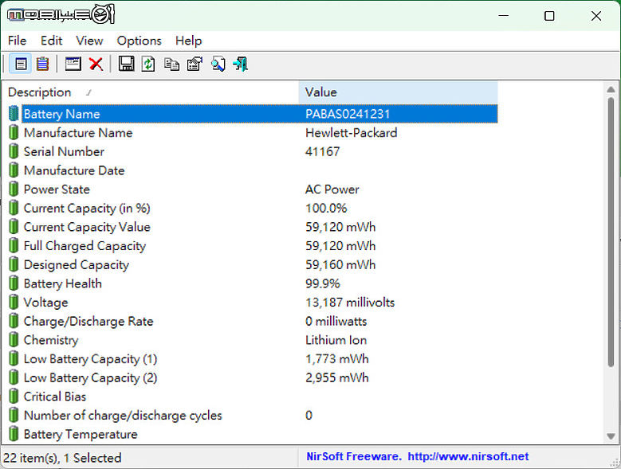Click the 59,160 mWh designed capacity value
The image size is (621, 469).
[340, 264]
